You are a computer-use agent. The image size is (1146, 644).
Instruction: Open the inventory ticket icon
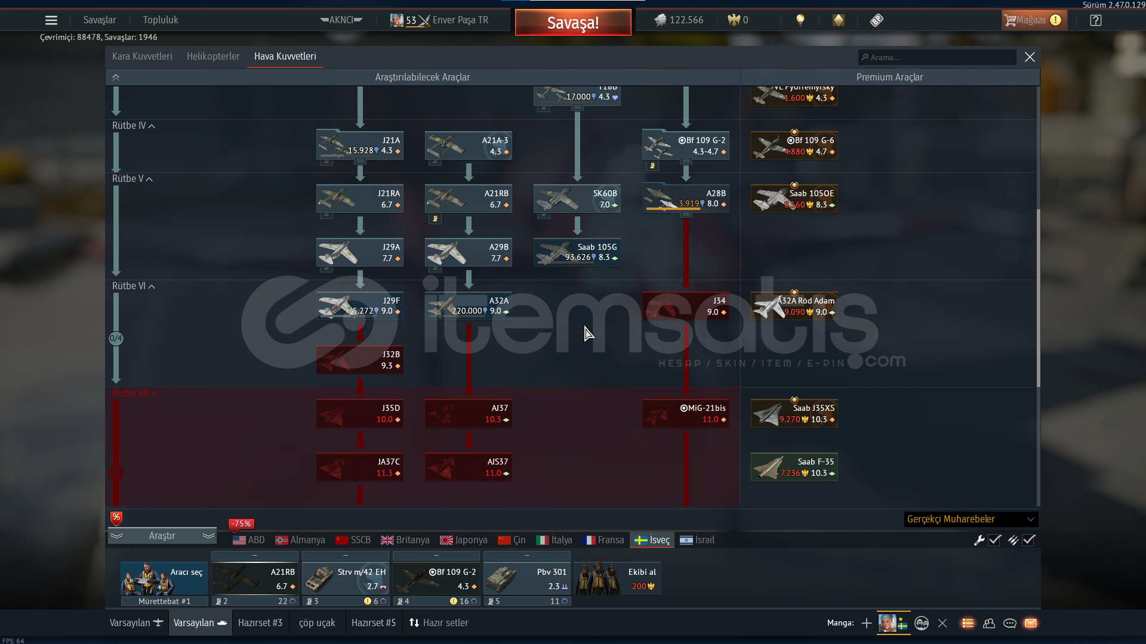pyautogui.click(x=876, y=20)
